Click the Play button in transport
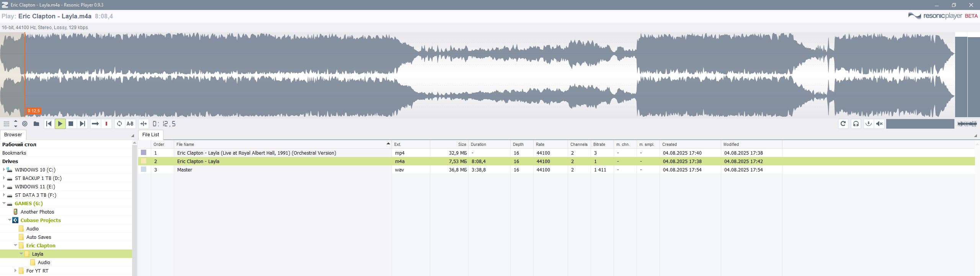Image resolution: width=980 pixels, height=276 pixels. 60,124
